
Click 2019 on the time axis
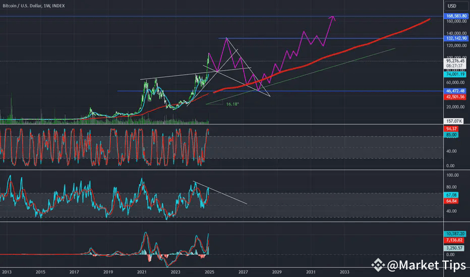108,272
